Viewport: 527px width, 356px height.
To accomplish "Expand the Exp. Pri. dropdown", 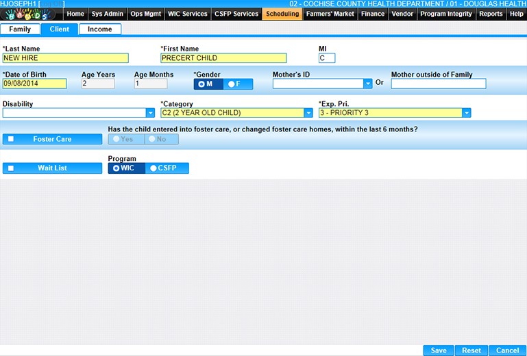I will [x=466, y=113].
